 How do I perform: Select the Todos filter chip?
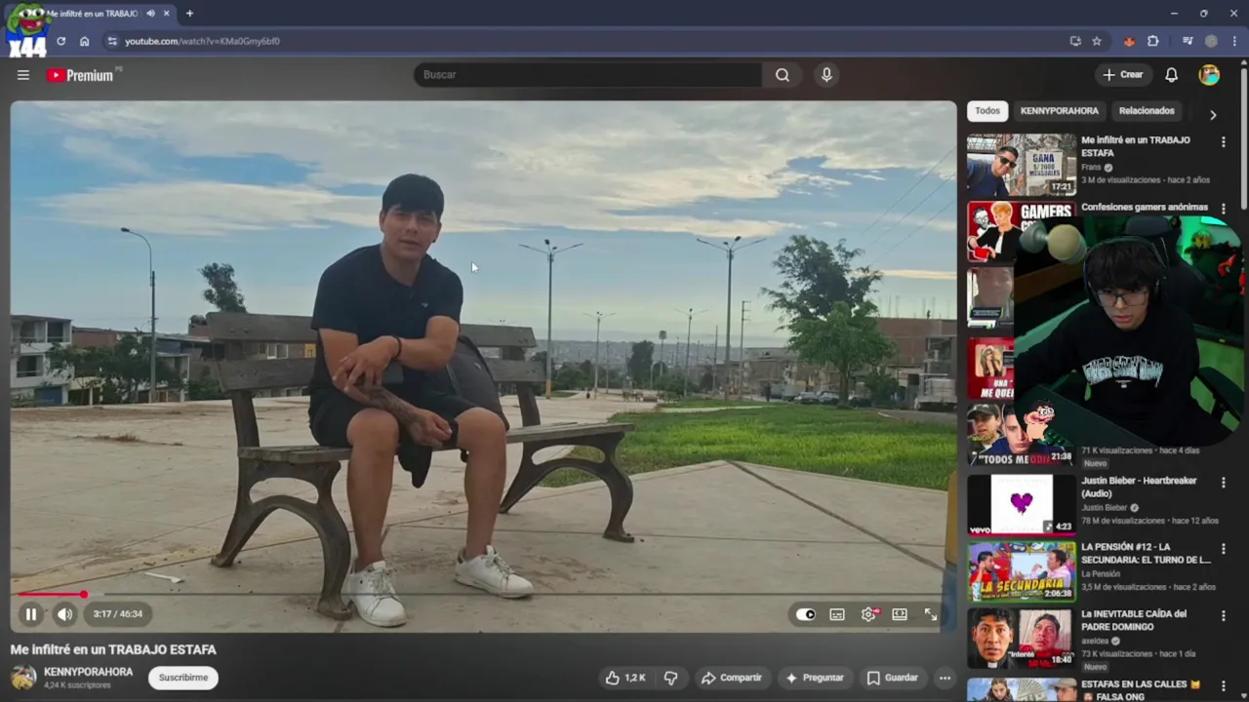987,111
